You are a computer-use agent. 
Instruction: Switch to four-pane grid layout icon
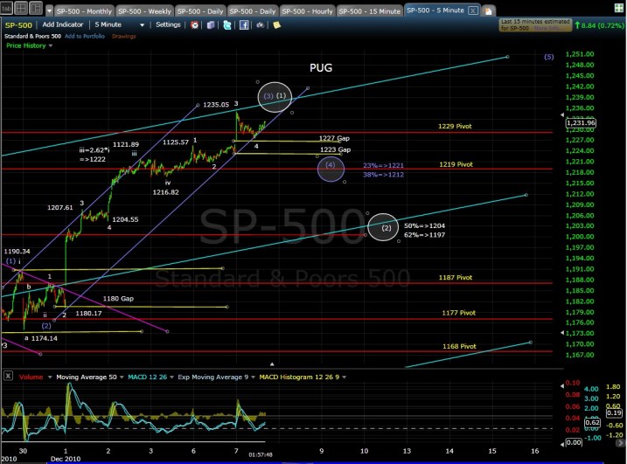[x=21, y=8]
